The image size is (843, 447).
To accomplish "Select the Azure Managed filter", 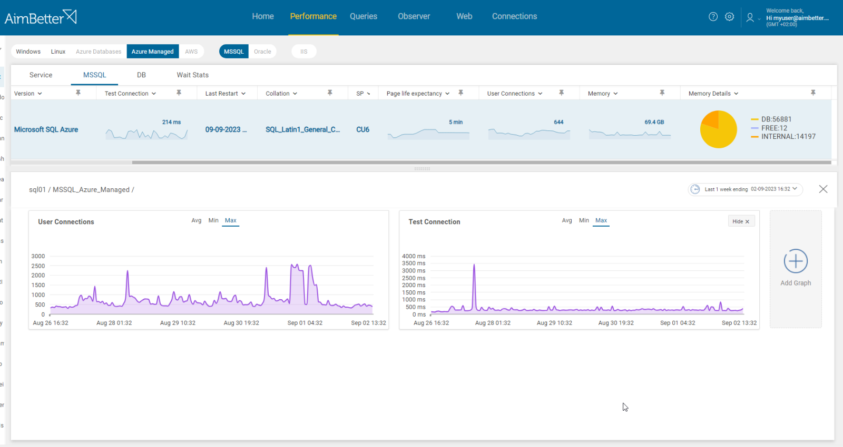I will (153, 52).
